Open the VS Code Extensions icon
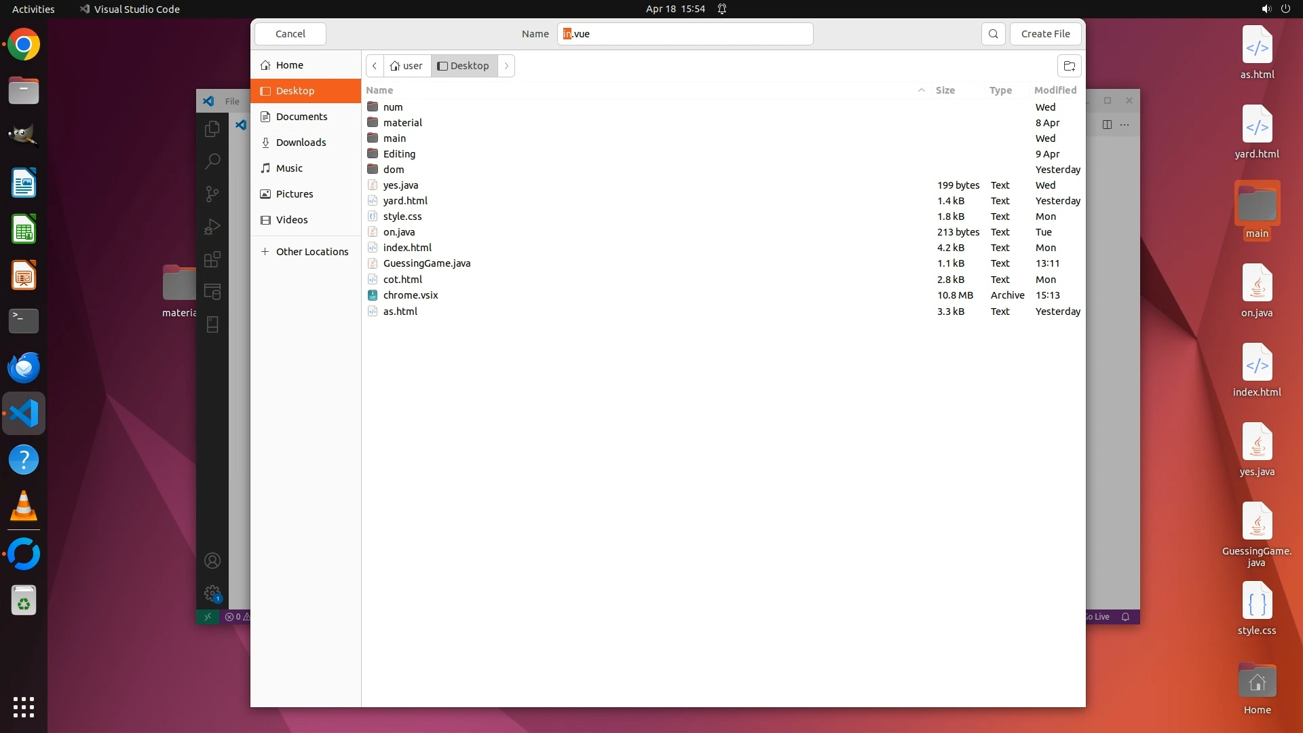 (212, 259)
